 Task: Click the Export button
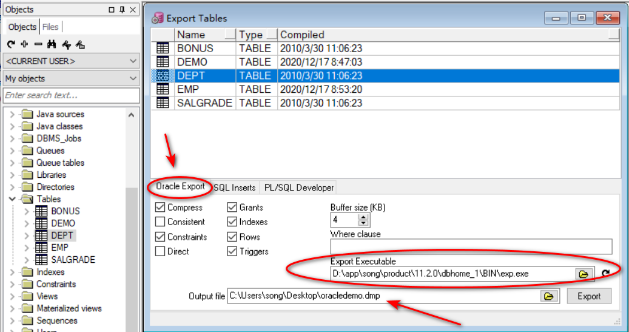[589, 296]
